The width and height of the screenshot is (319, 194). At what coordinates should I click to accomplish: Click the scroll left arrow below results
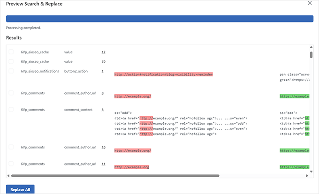8,176
